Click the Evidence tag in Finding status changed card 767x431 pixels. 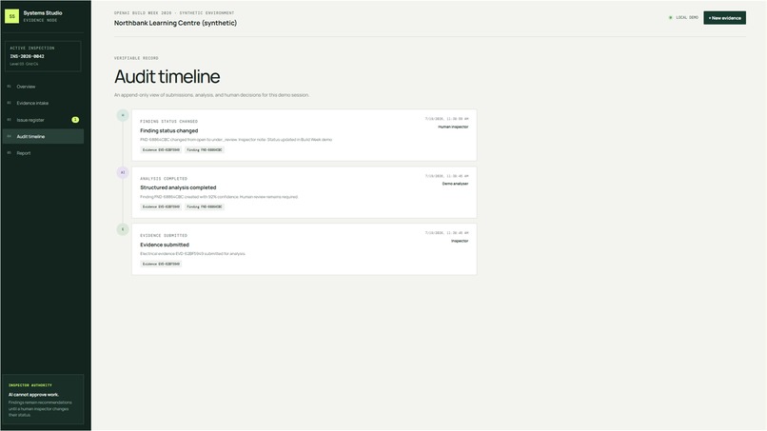(x=161, y=150)
